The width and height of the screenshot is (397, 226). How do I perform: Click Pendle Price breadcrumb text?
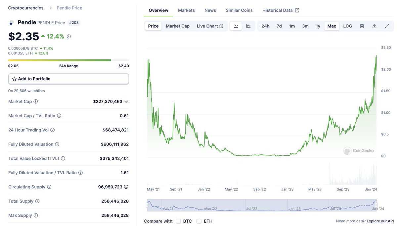click(x=69, y=8)
